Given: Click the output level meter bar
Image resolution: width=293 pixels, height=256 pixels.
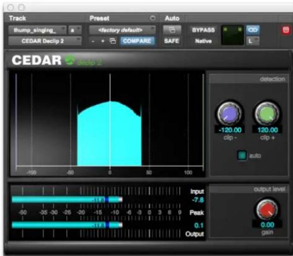Looking at the screenshot, I should pos(67,225).
